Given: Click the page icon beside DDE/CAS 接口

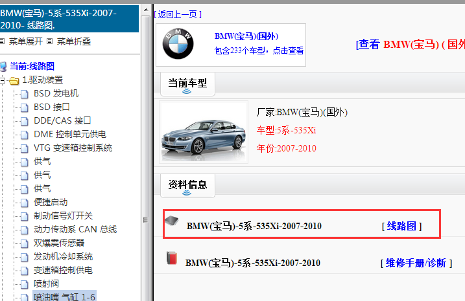Looking at the screenshot, I should [25, 121].
